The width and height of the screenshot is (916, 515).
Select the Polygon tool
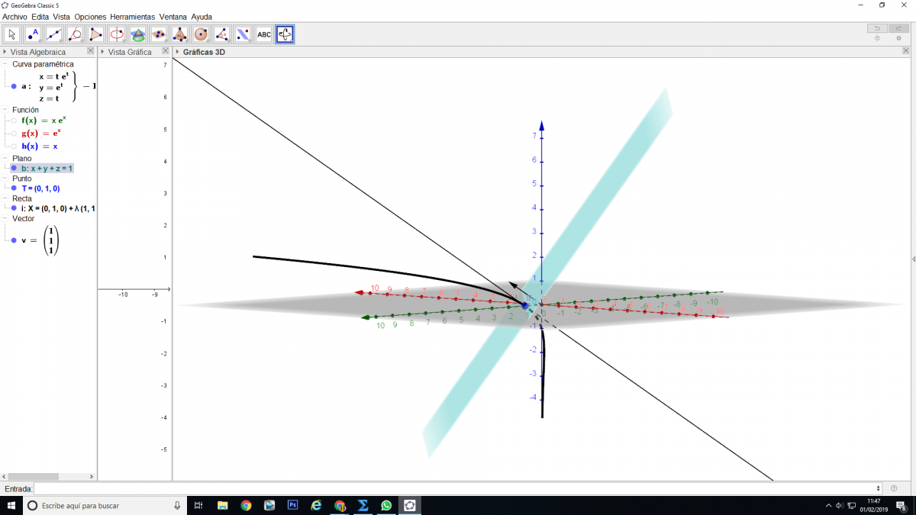click(96, 34)
